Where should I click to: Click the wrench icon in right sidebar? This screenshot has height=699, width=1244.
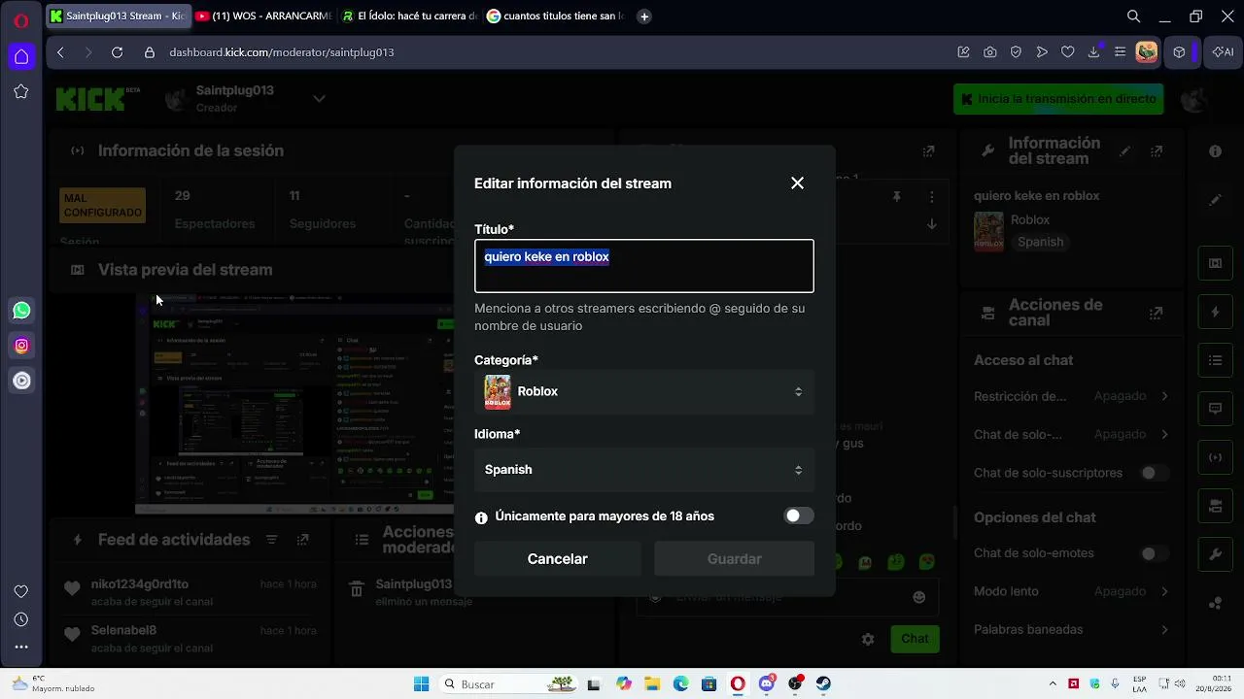coord(1215,555)
